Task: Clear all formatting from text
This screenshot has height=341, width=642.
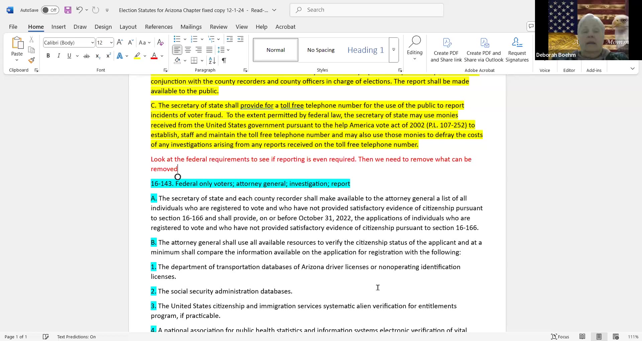Action: coord(160,42)
